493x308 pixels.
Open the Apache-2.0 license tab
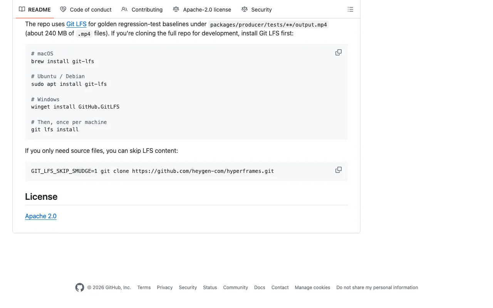point(202,9)
